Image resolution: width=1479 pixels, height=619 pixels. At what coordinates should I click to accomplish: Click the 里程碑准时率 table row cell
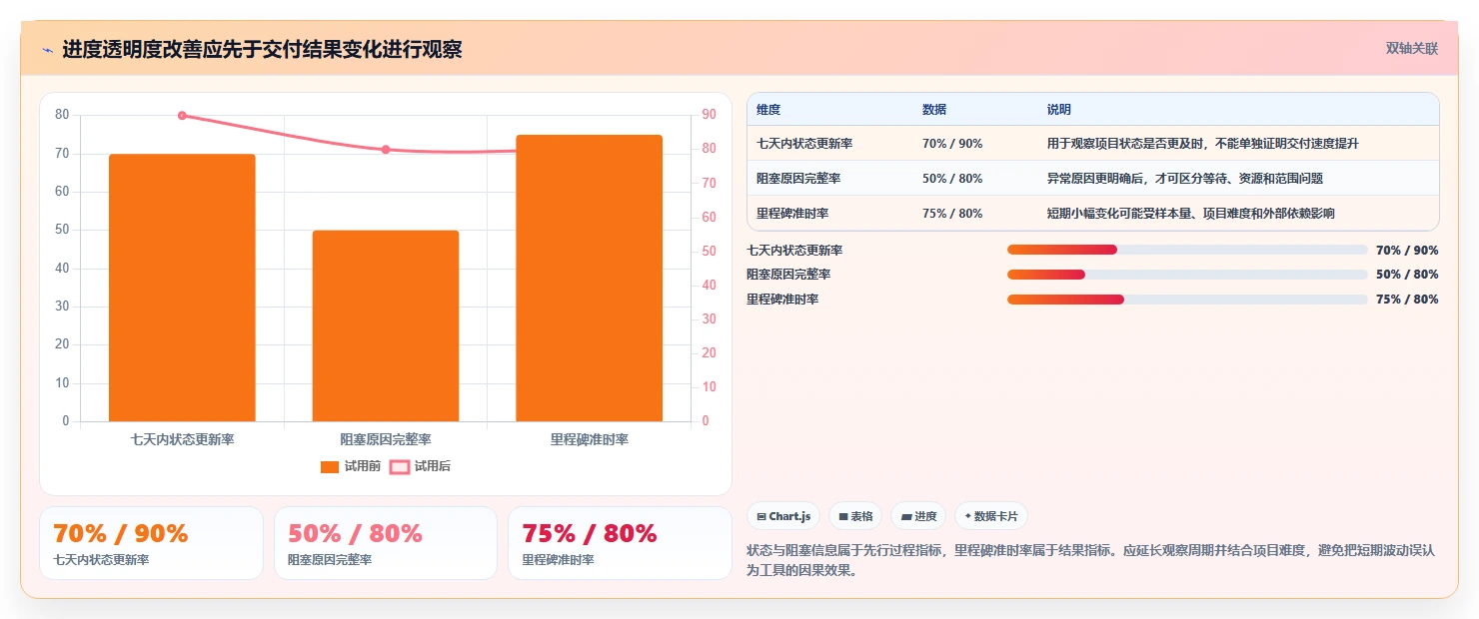coord(792,214)
